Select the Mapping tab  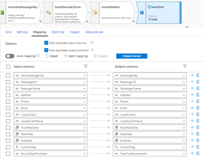[x=40, y=32]
